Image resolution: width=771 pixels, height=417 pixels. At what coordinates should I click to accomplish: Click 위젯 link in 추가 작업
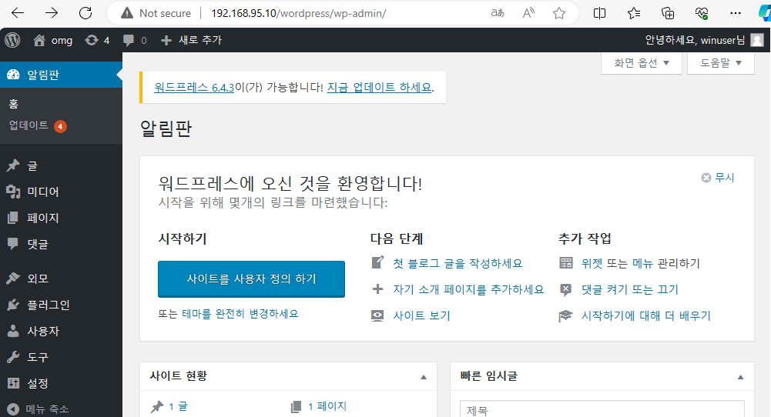pyautogui.click(x=592, y=263)
